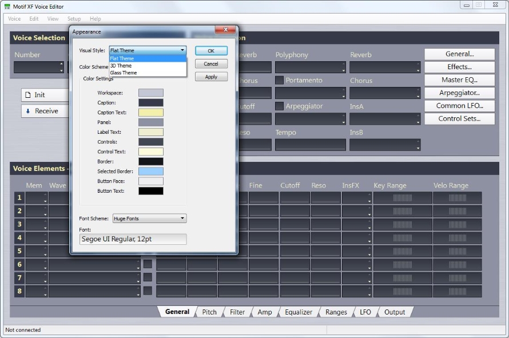Open the InsB dropdown
509x338 pixels.
tap(385, 145)
